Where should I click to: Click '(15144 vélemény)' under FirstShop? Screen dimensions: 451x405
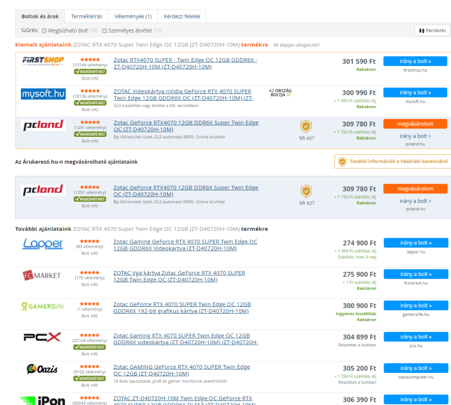point(90,65)
